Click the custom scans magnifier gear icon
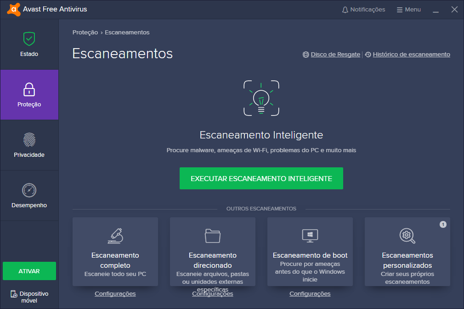This screenshot has height=309, width=464. [407, 236]
